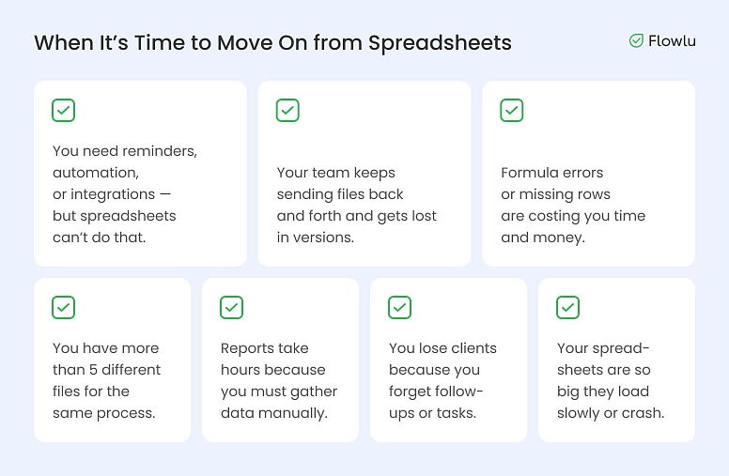Click the green check icon above 'Reports take hours'
729x476 pixels.
tap(231, 307)
